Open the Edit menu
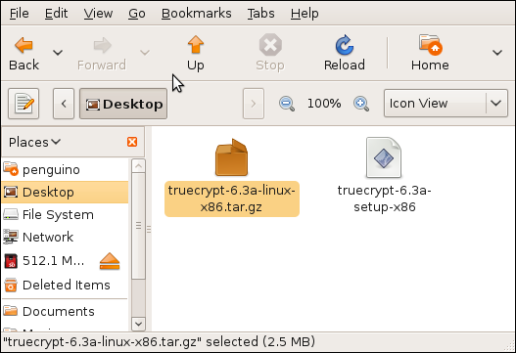516x353 pixels. (56, 13)
